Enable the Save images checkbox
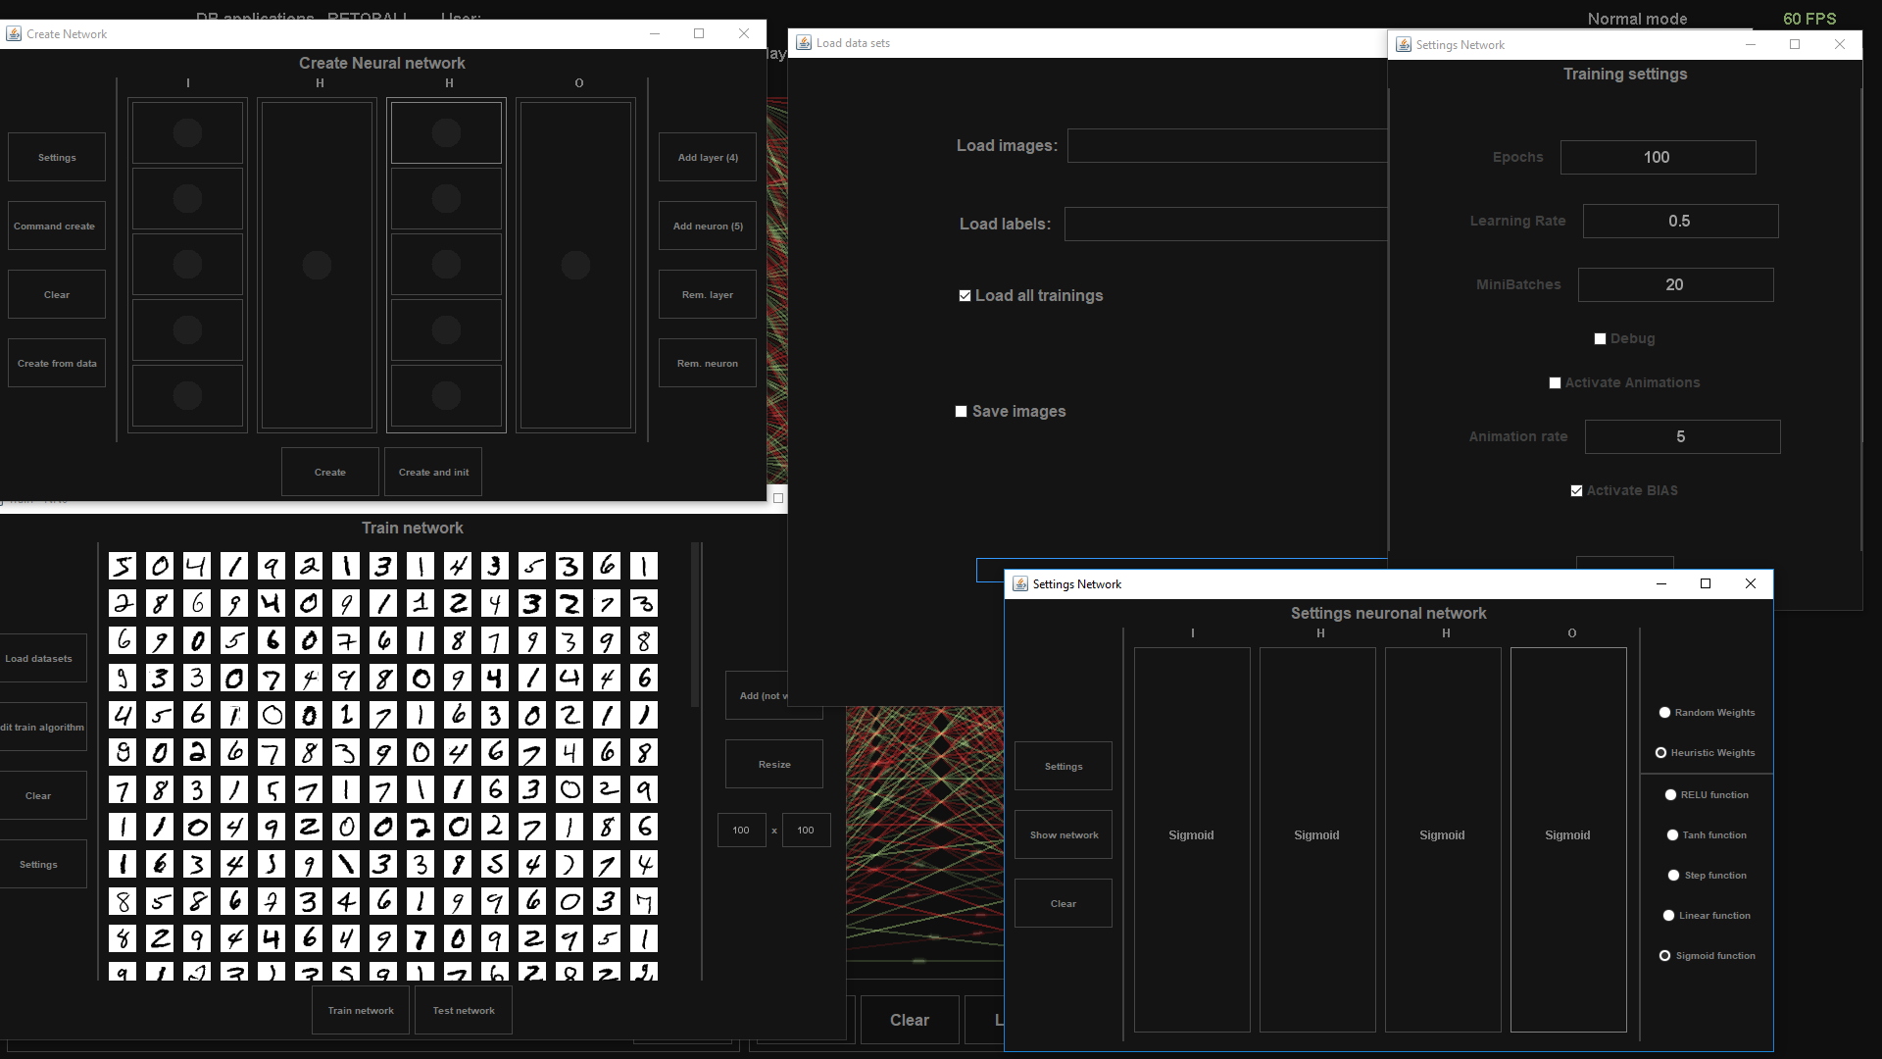This screenshot has width=1882, height=1059. pyautogui.click(x=962, y=412)
